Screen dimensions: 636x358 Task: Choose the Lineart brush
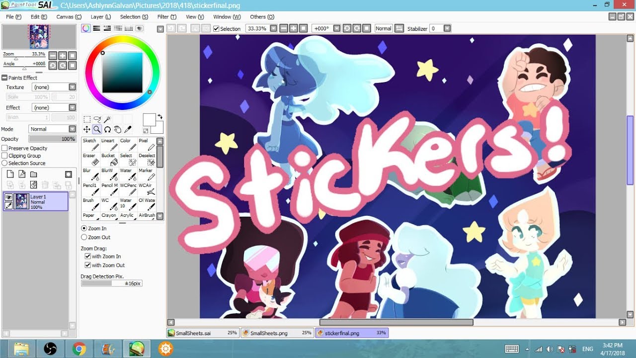click(109, 144)
